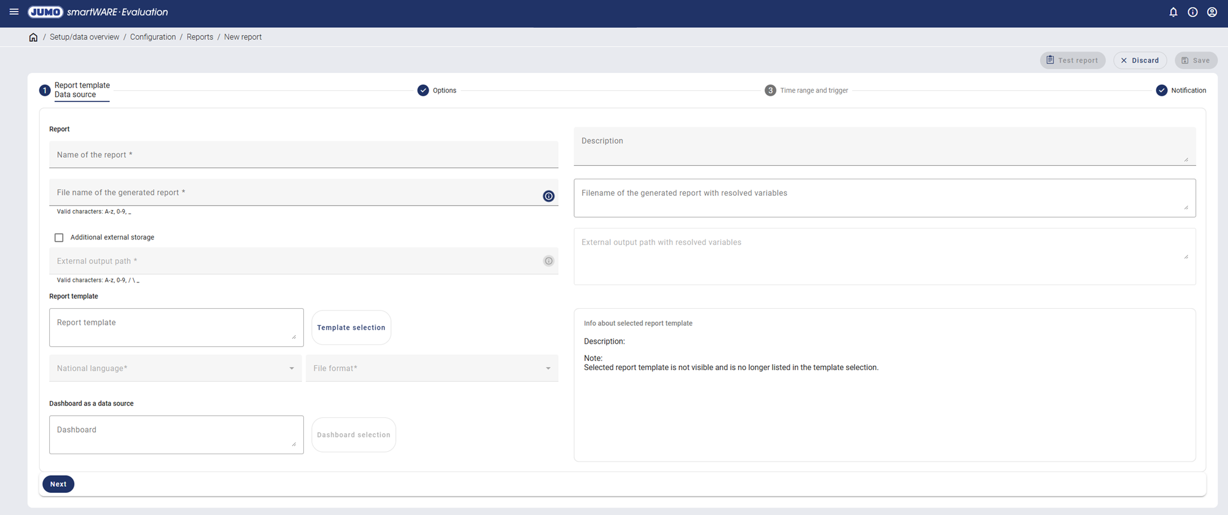This screenshot has width=1228, height=515.
Task: Discard the new report
Action: (x=1140, y=60)
